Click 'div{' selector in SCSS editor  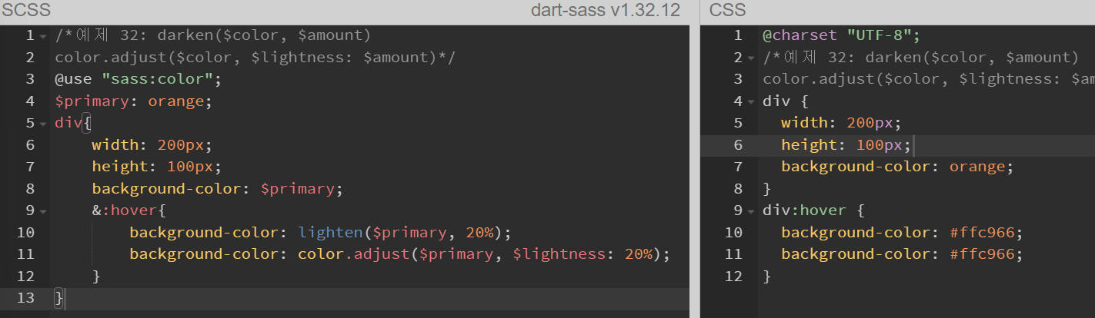[73, 123]
